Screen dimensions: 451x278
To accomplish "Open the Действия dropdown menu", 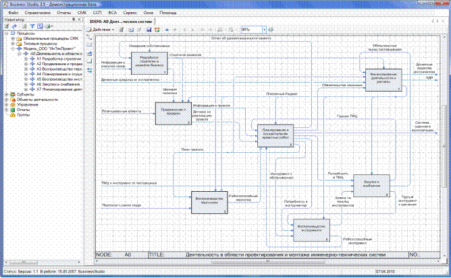I will click(x=102, y=30).
